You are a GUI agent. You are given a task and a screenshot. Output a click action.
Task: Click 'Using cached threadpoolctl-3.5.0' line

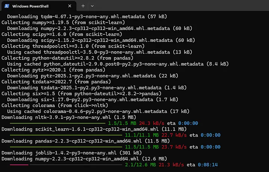point(100,52)
